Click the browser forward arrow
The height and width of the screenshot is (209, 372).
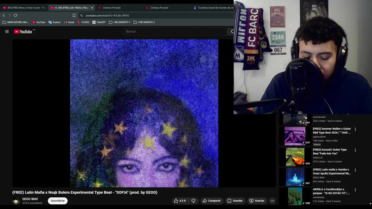pyautogui.click(x=9, y=15)
